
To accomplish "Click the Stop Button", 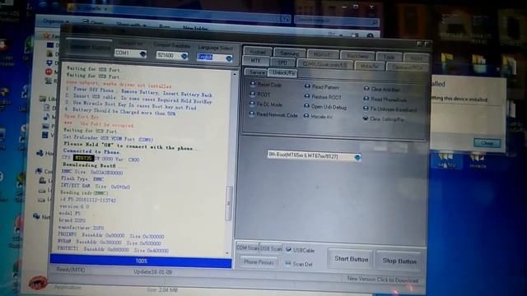I will [399, 261].
